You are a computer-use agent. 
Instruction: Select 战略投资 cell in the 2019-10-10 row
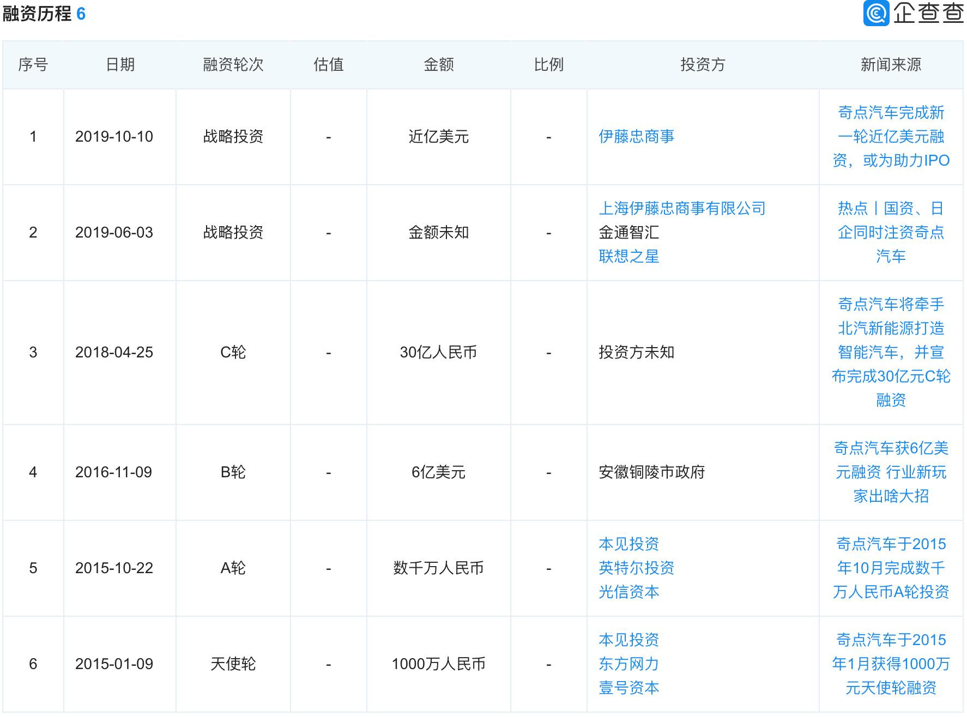(233, 136)
